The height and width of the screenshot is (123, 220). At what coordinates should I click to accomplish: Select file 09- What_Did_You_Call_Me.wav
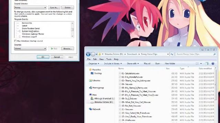click(136, 102)
